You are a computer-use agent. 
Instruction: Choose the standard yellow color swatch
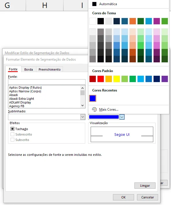pyautogui.click(x=117, y=79)
